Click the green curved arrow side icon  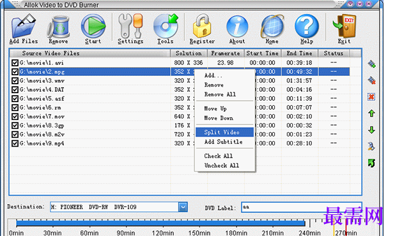tap(371, 163)
